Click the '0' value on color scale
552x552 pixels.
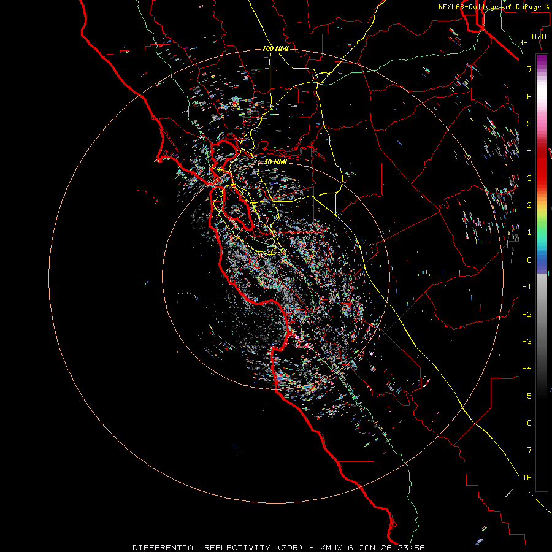coord(529,260)
